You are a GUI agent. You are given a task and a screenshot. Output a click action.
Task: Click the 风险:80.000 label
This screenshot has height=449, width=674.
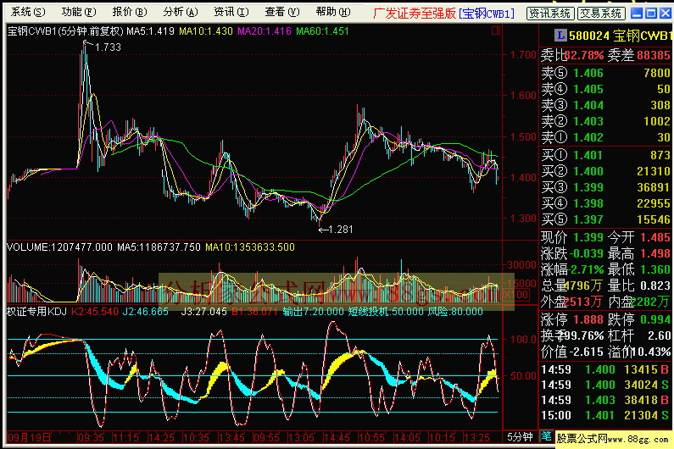(x=455, y=312)
